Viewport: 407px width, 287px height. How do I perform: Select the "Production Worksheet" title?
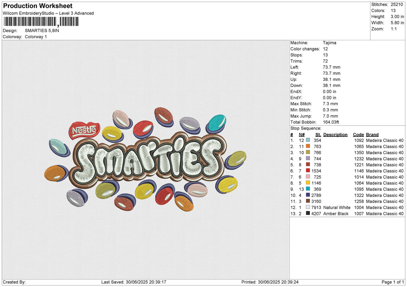click(x=37, y=6)
